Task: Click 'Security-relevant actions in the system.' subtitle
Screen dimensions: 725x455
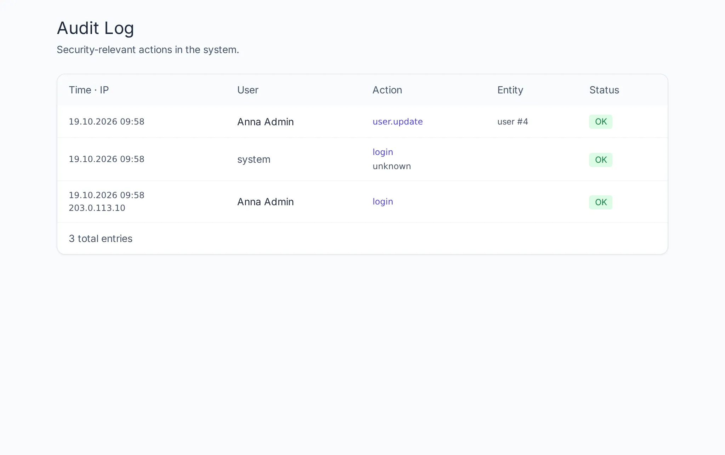Action: click(x=148, y=50)
